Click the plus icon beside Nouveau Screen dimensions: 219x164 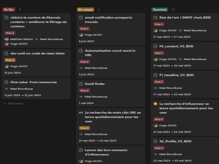(x=5, y=104)
